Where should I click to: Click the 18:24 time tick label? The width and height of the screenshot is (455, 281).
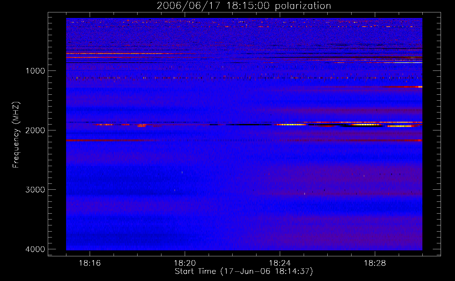coord(280,263)
